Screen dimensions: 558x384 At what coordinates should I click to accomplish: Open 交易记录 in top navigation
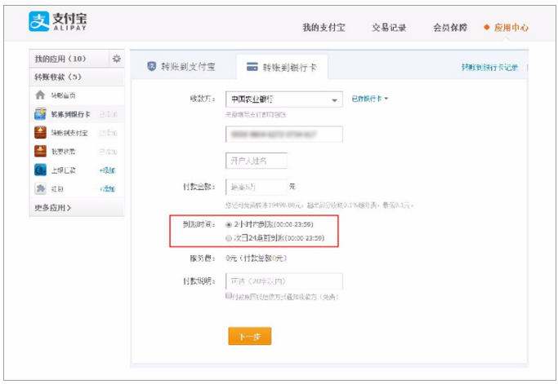[389, 28]
